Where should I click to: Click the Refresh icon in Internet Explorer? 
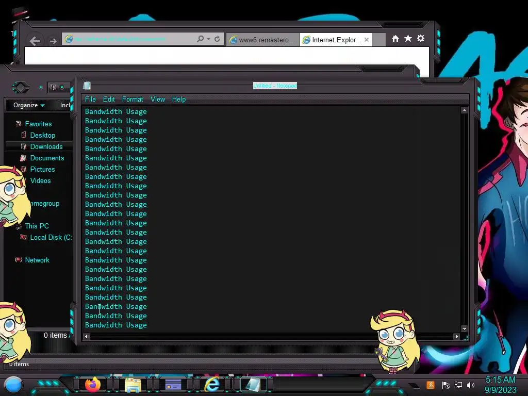point(217,39)
